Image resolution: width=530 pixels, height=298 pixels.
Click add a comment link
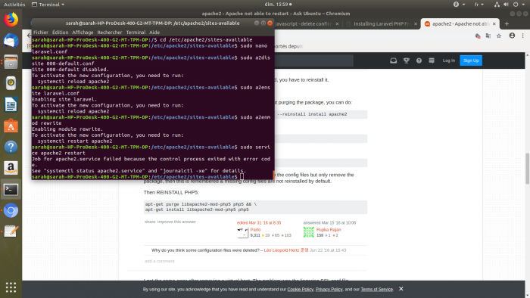(x=159, y=261)
